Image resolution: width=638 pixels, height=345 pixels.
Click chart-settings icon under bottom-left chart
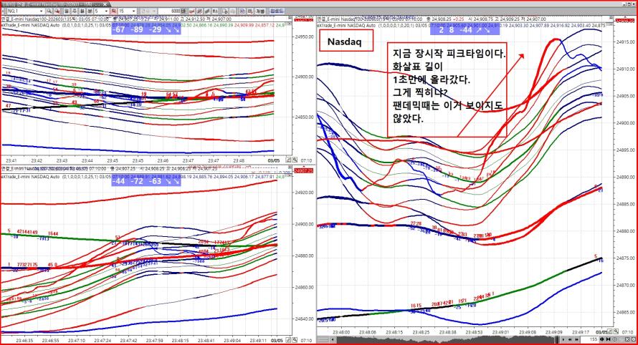coord(288,339)
